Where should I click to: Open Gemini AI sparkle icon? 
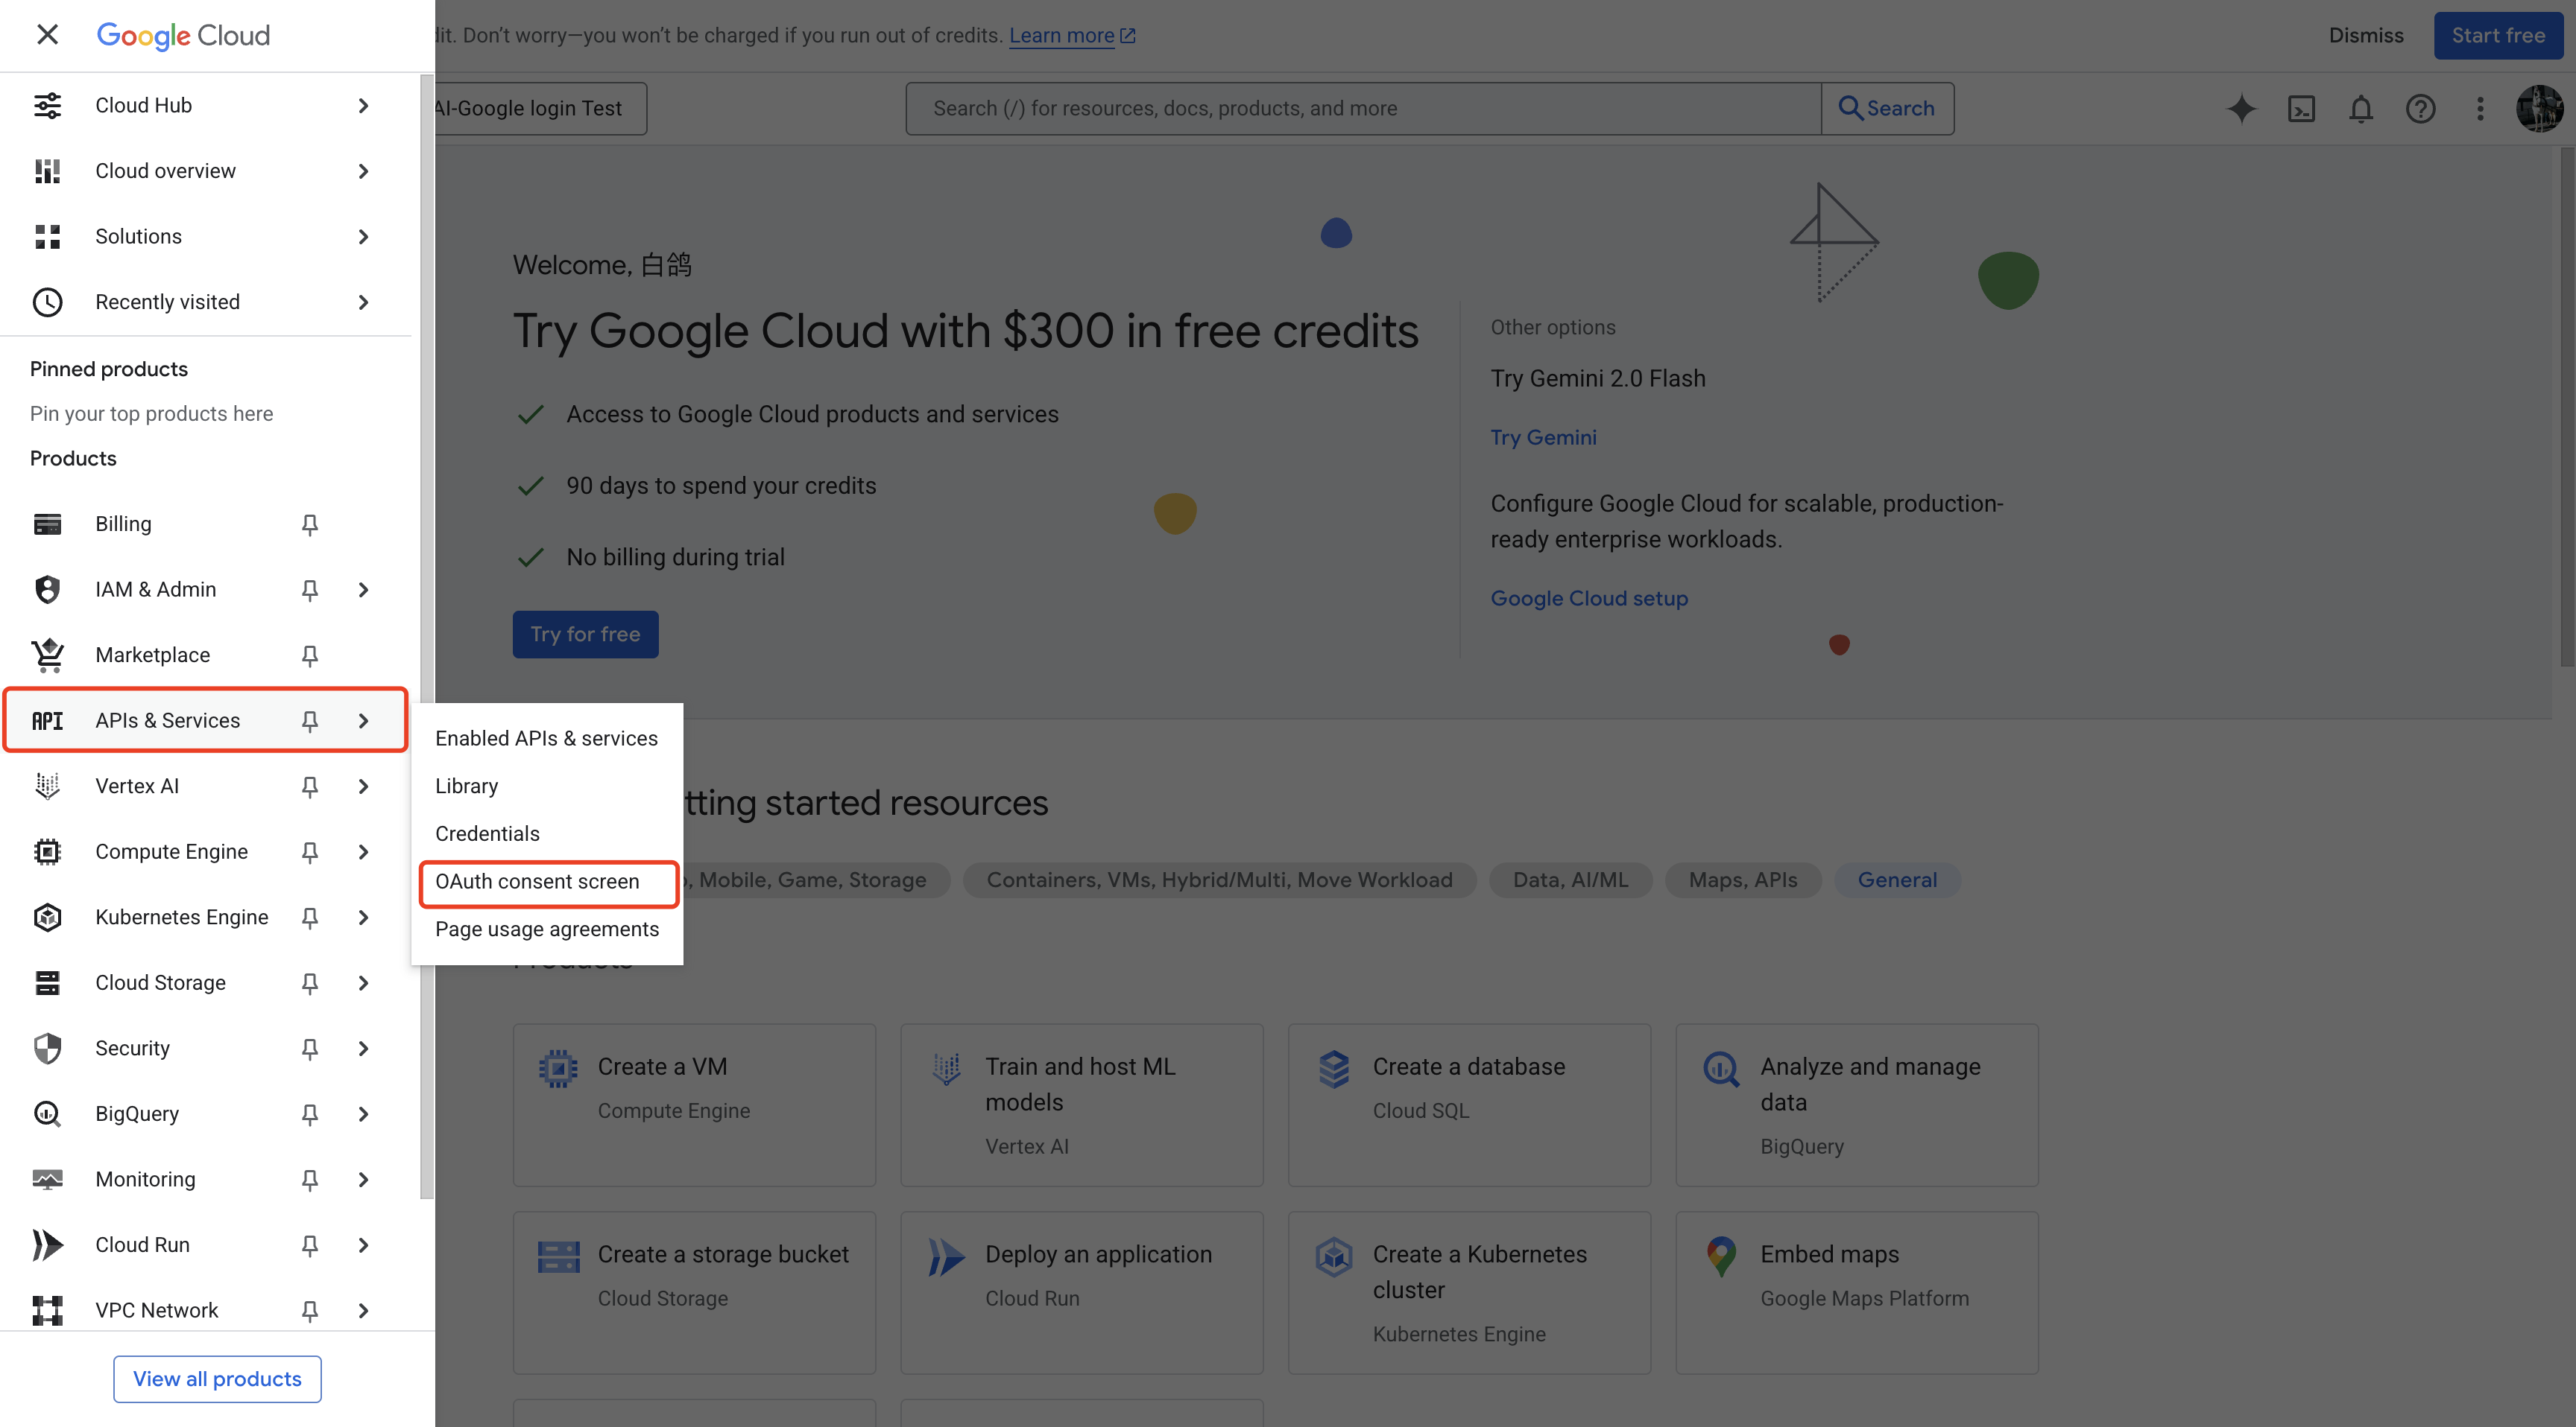(x=2241, y=108)
